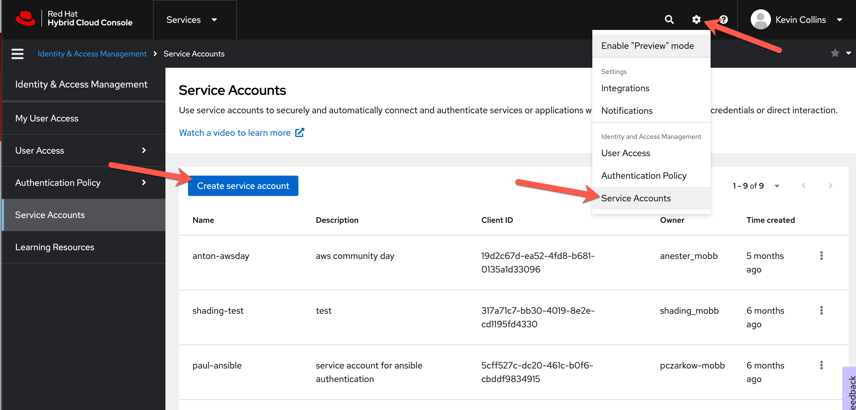
Task: Click the hamburger menu icon
Action: click(18, 53)
